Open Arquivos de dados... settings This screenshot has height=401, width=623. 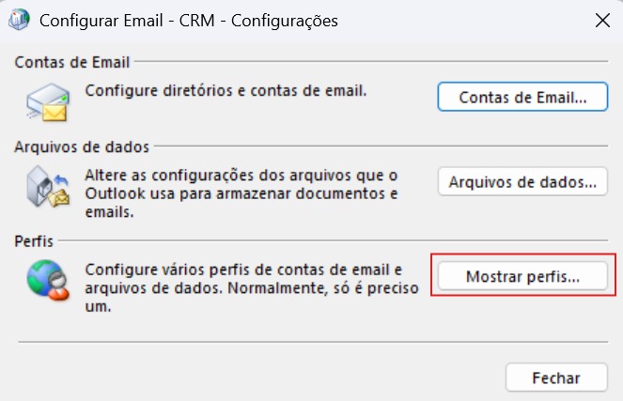522,181
